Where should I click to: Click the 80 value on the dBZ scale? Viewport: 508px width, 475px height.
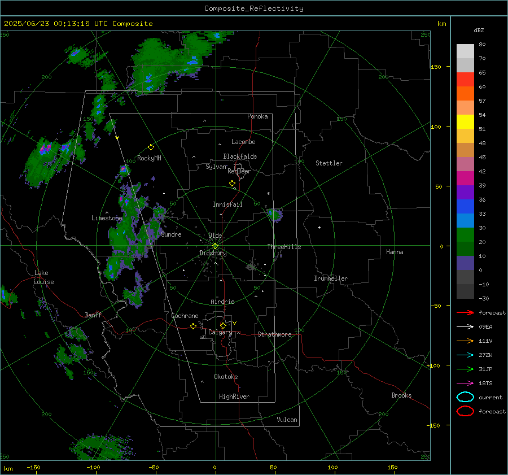pos(482,45)
